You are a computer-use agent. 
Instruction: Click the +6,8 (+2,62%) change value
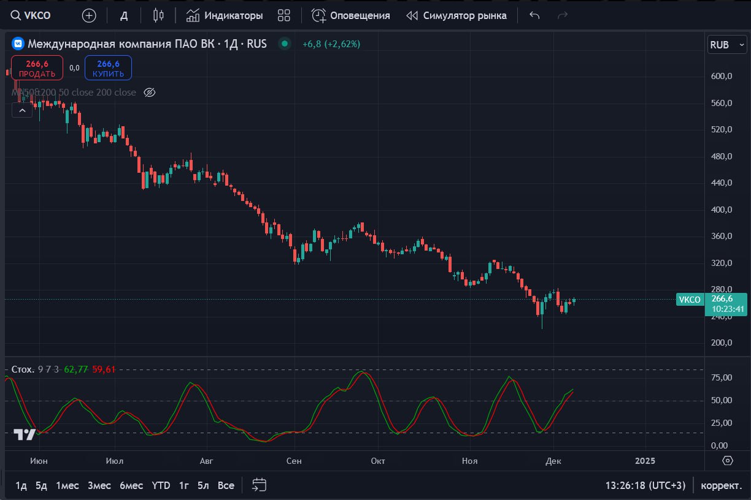(331, 44)
